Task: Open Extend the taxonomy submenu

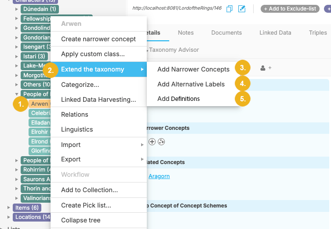Action: [98, 69]
